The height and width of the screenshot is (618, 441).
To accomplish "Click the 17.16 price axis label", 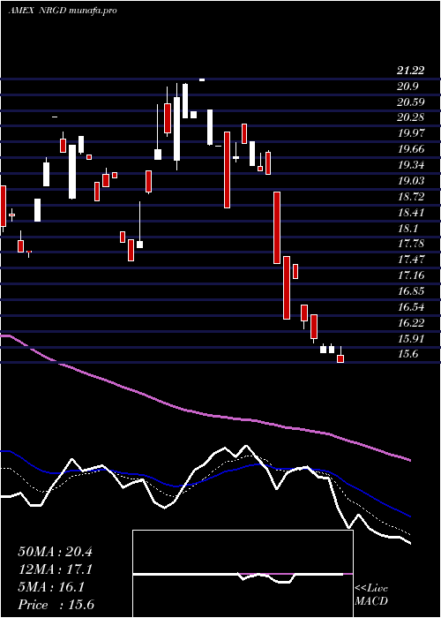I will click(x=411, y=275).
